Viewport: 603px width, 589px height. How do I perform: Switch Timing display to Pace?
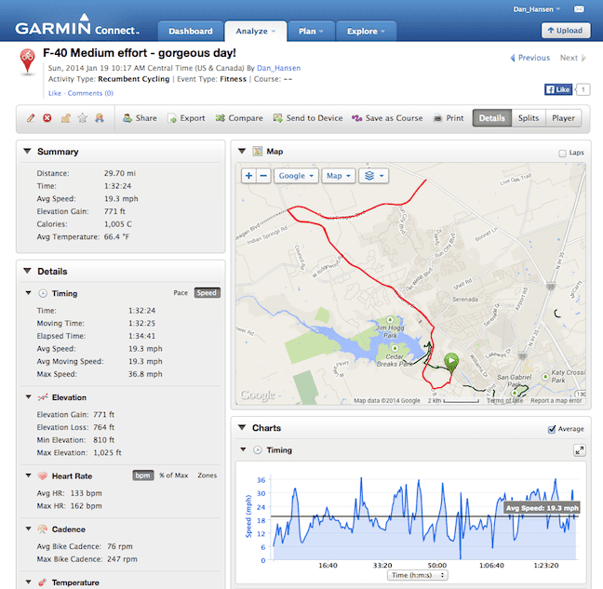click(x=181, y=293)
